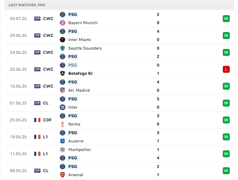Click the Reims club logo

point(63,124)
